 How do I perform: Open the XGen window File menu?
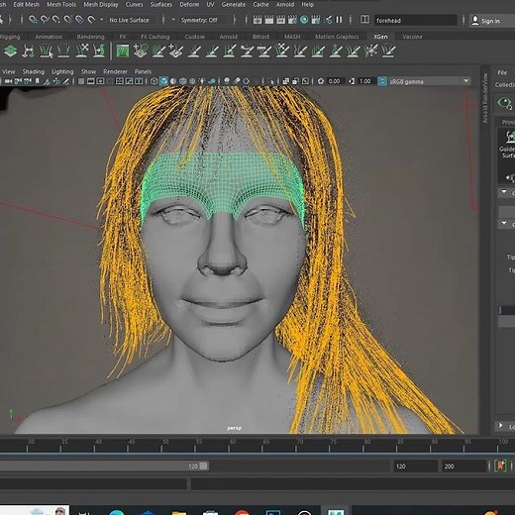click(502, 72)
